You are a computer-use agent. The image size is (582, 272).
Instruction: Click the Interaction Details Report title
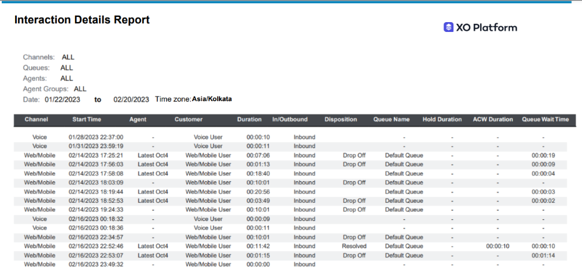coord(81,20)
